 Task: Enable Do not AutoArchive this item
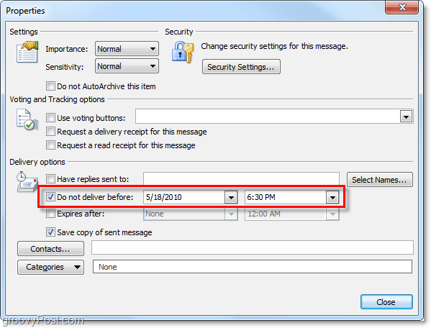(50, 86)
